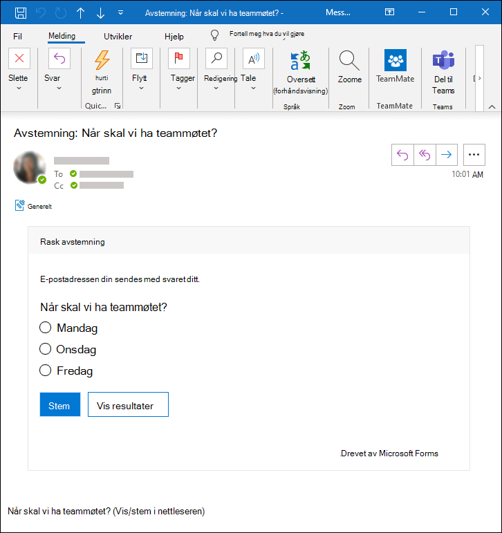Viewport: 502px width, 533px height.
Task: Open the Hjelp tab
Action: [x=174, y=37]
